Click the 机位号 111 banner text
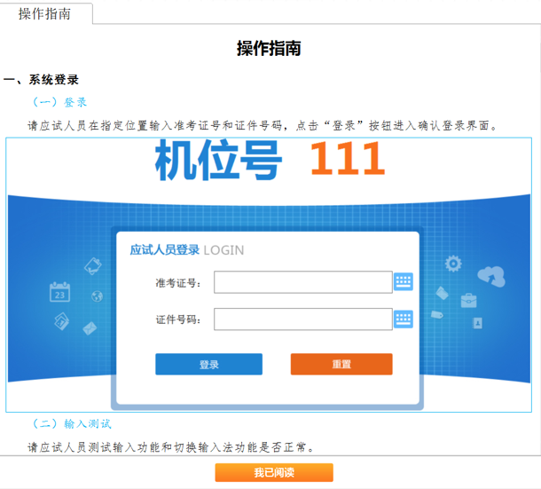 pyautogui.click(x=270, y=161)
